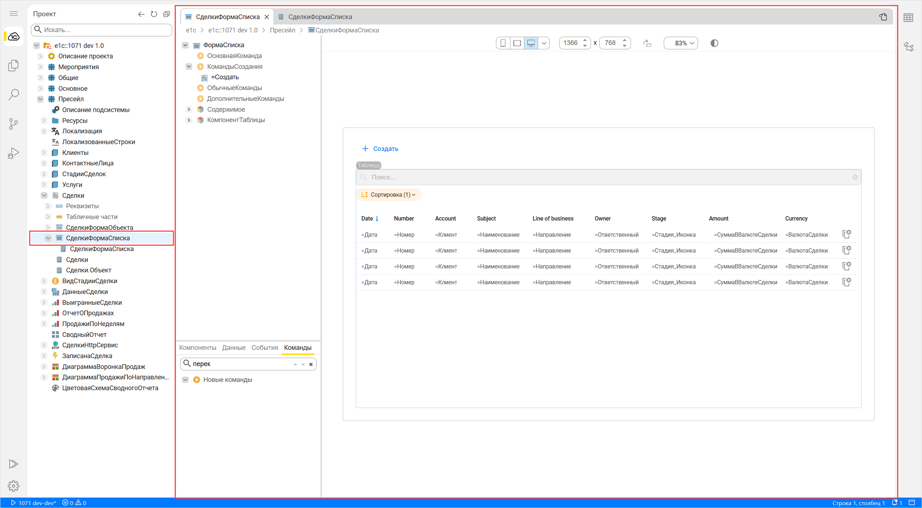Increase width value 1366 stepper
Screen dimensions: 922x508
(585, 40)
